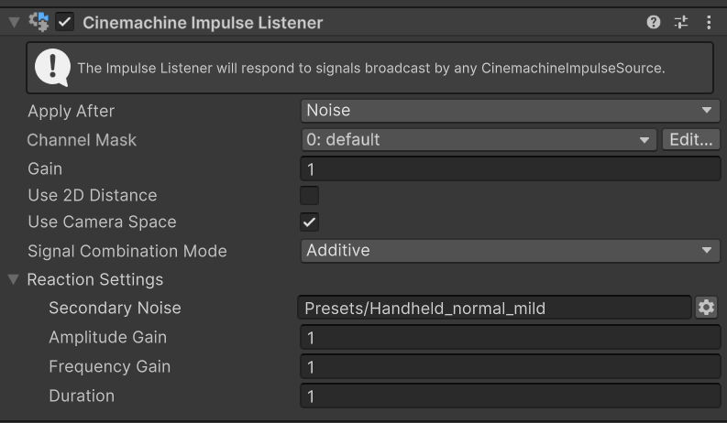
Task: Click the Gain label
Action: (x=45, y=168)
